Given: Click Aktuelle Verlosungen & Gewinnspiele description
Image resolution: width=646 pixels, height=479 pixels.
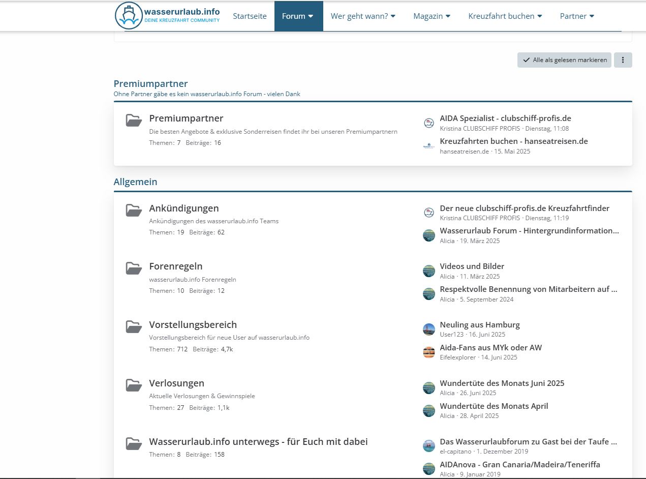Looking at the screenshot, I should [202, 396].
